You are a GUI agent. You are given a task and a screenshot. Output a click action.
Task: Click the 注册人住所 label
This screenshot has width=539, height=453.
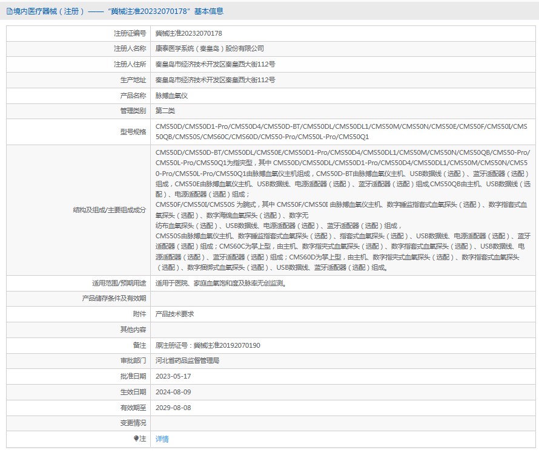coord(130,64)
